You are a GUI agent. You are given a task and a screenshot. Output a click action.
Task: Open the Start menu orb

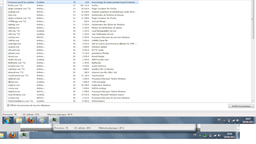[7, 120]
